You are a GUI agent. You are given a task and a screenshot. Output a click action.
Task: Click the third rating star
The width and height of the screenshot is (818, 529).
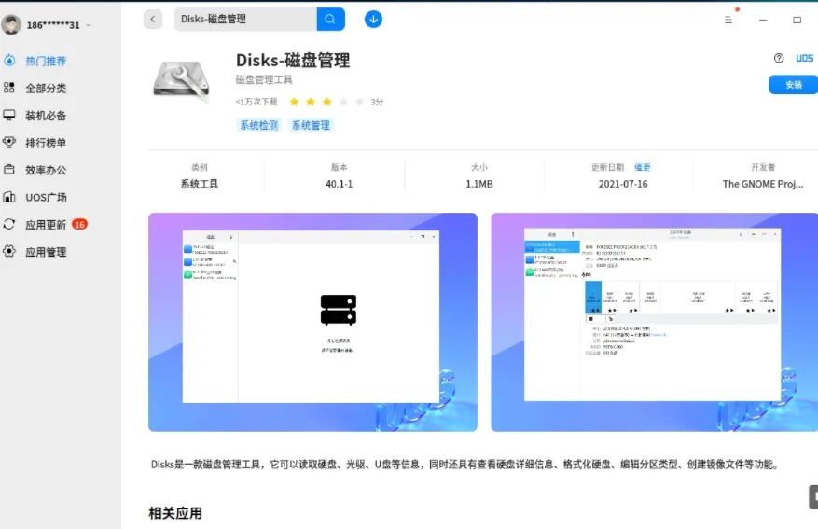327,102
